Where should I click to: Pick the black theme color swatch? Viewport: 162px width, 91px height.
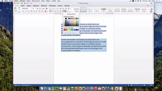(66, 18)
